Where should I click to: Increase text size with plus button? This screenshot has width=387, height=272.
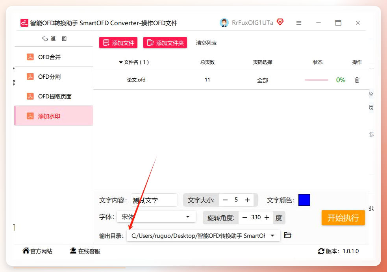[x=247, y=200]
